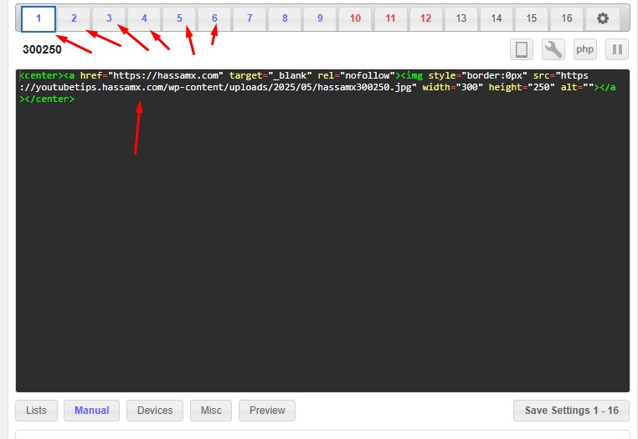Open the gear settings tab
The height and width of the screenshot is (439, 638).
pyautogui.click(x=603, y=18)
